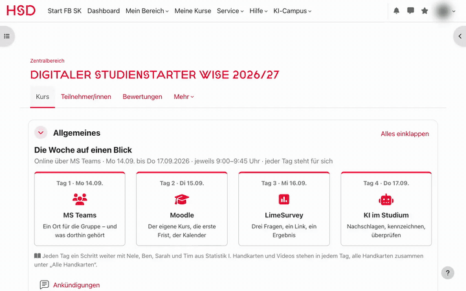Click the HSD logo

click(x=21, y=10)
